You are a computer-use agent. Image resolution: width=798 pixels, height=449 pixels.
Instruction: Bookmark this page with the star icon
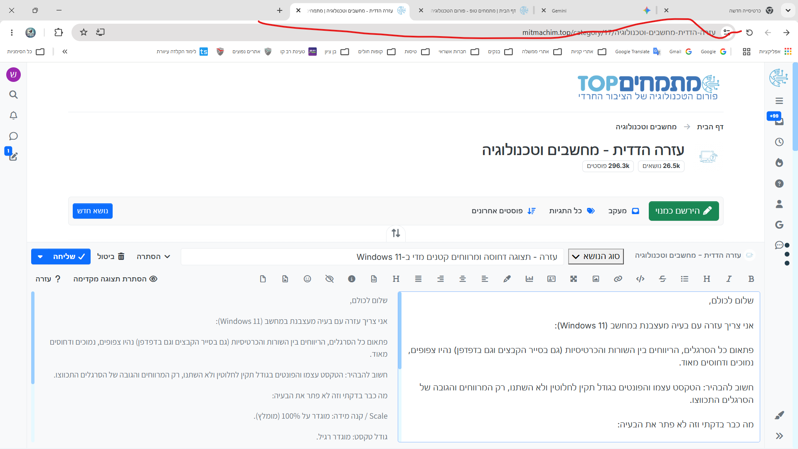coord(84,32)
